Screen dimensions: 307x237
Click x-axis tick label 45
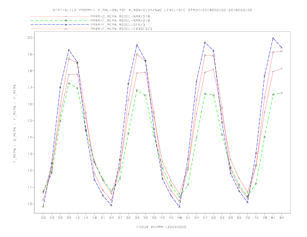171,218
